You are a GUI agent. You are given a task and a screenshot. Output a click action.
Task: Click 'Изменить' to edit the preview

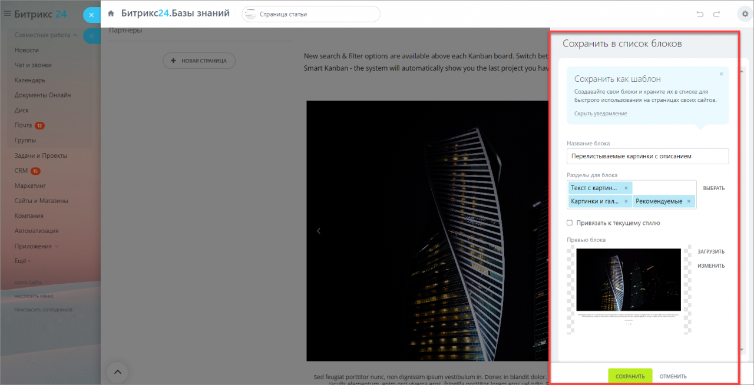pyautogui.click(x=711, y=265)
